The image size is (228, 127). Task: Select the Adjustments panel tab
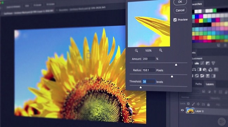(194, 53)
